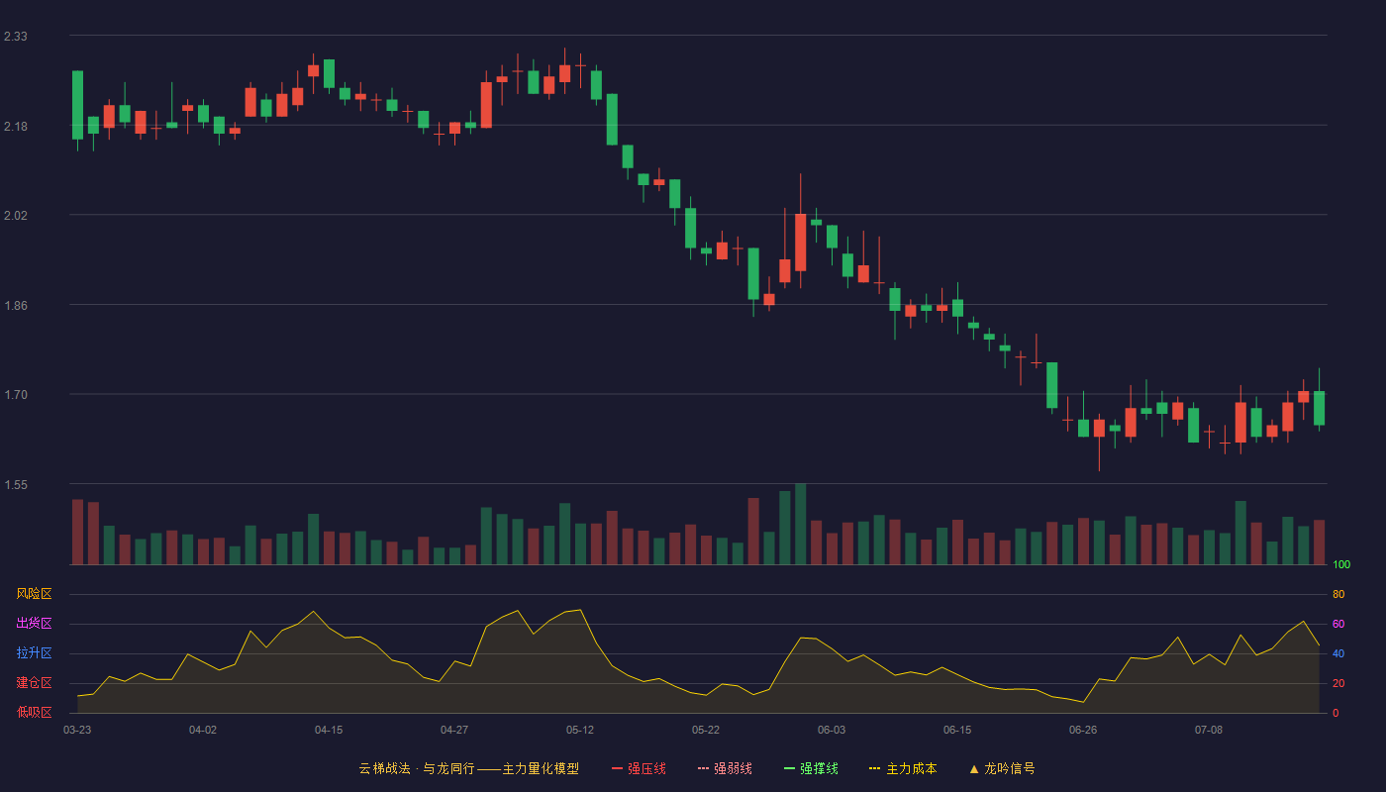
Task: Click the 2.18 price axis label
Action: 16,127
